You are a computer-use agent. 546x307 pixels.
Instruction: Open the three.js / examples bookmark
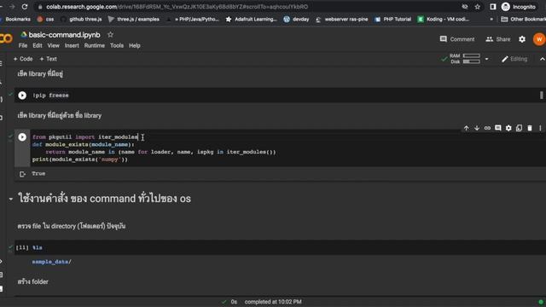coord(133,19)
